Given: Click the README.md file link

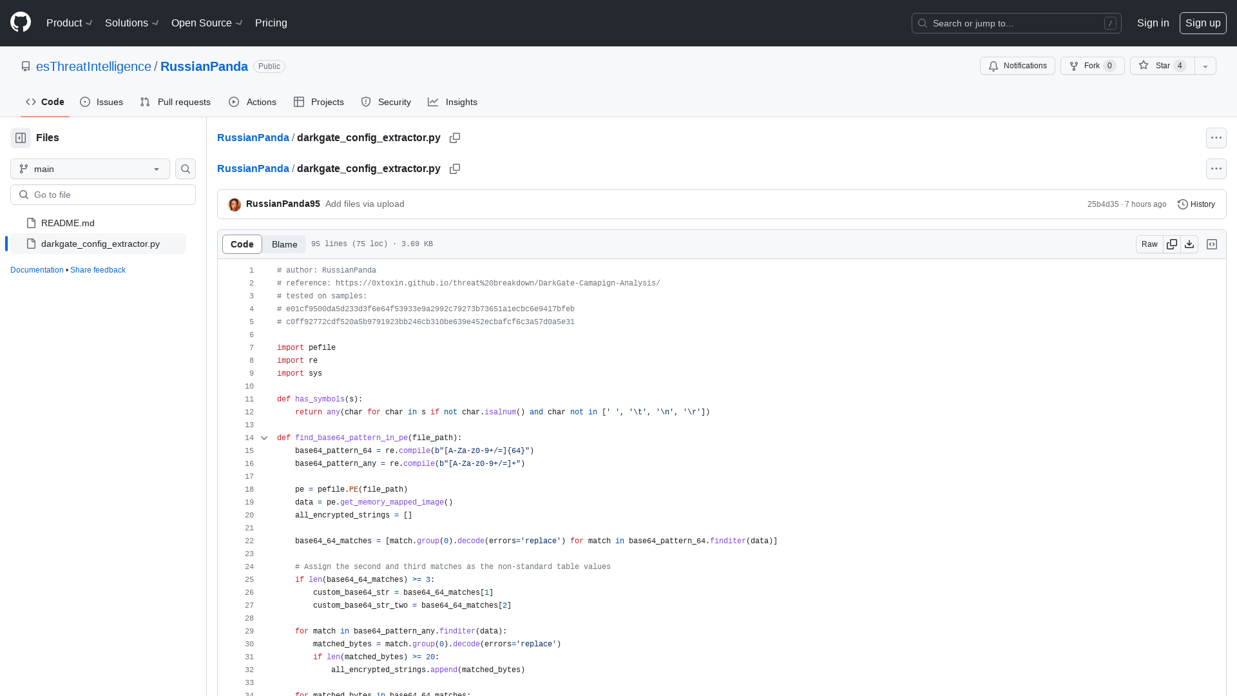Looking at the screenshot, I should pos(68,222).
